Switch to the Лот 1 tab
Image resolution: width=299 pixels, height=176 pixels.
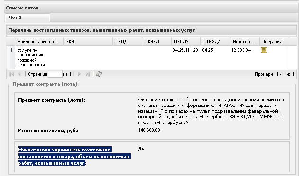pyautogui.click(x=27, y=18)
